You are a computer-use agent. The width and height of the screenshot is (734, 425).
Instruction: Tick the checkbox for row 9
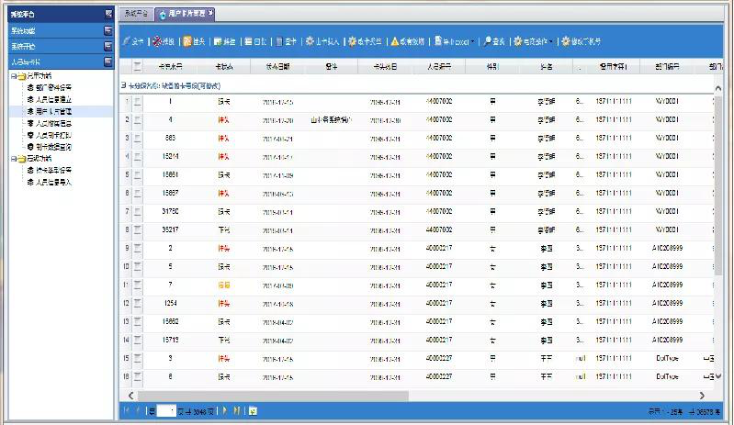[x=138, y=248]
